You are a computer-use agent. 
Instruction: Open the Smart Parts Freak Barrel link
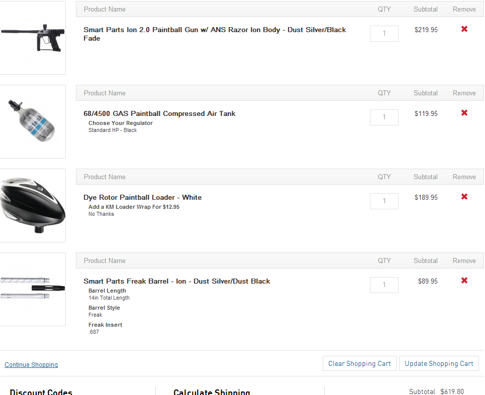coord(176,282)
